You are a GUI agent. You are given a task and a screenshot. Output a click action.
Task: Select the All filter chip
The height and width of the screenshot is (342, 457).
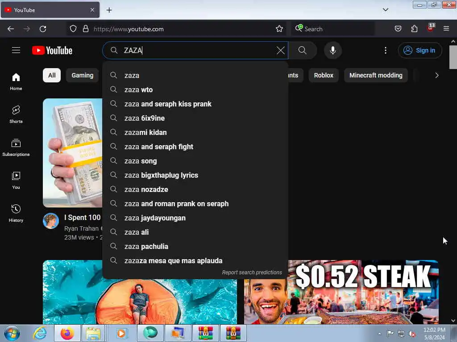coord(52,75)
